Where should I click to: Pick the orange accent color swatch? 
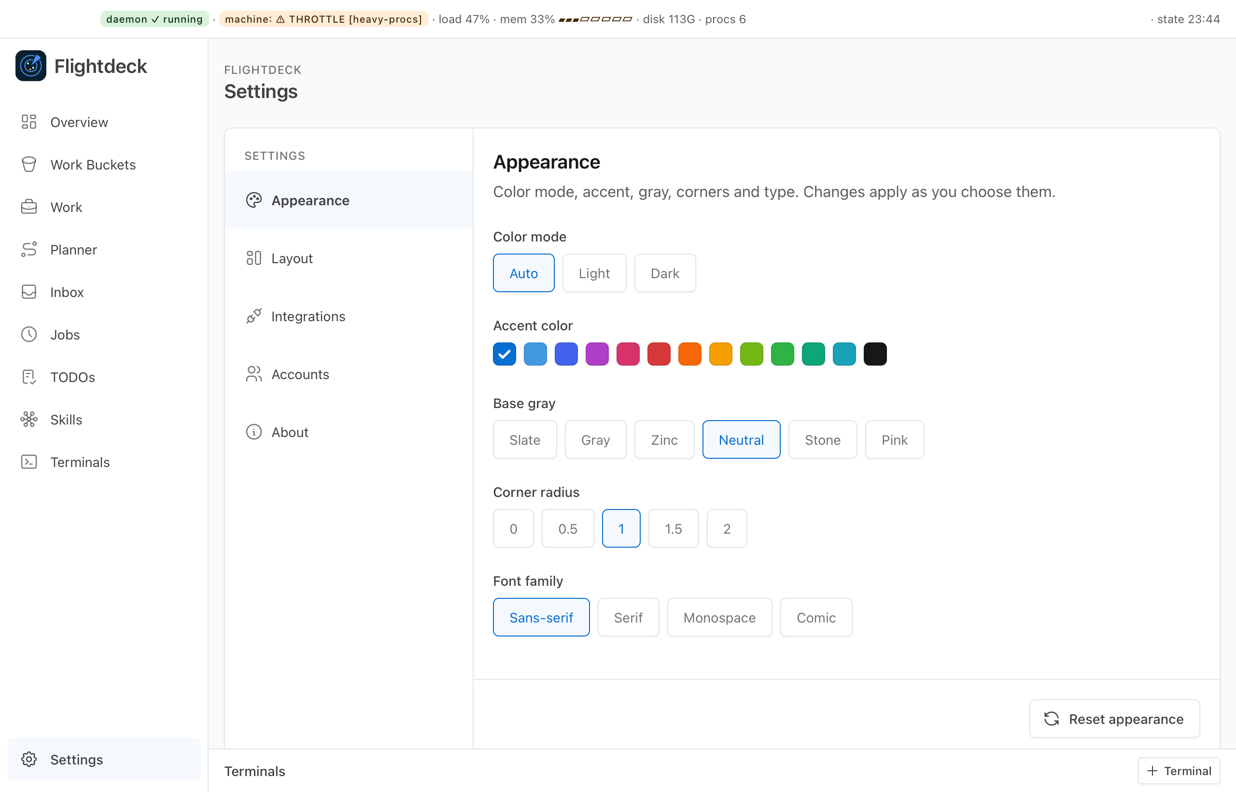[x=689, y=354]
